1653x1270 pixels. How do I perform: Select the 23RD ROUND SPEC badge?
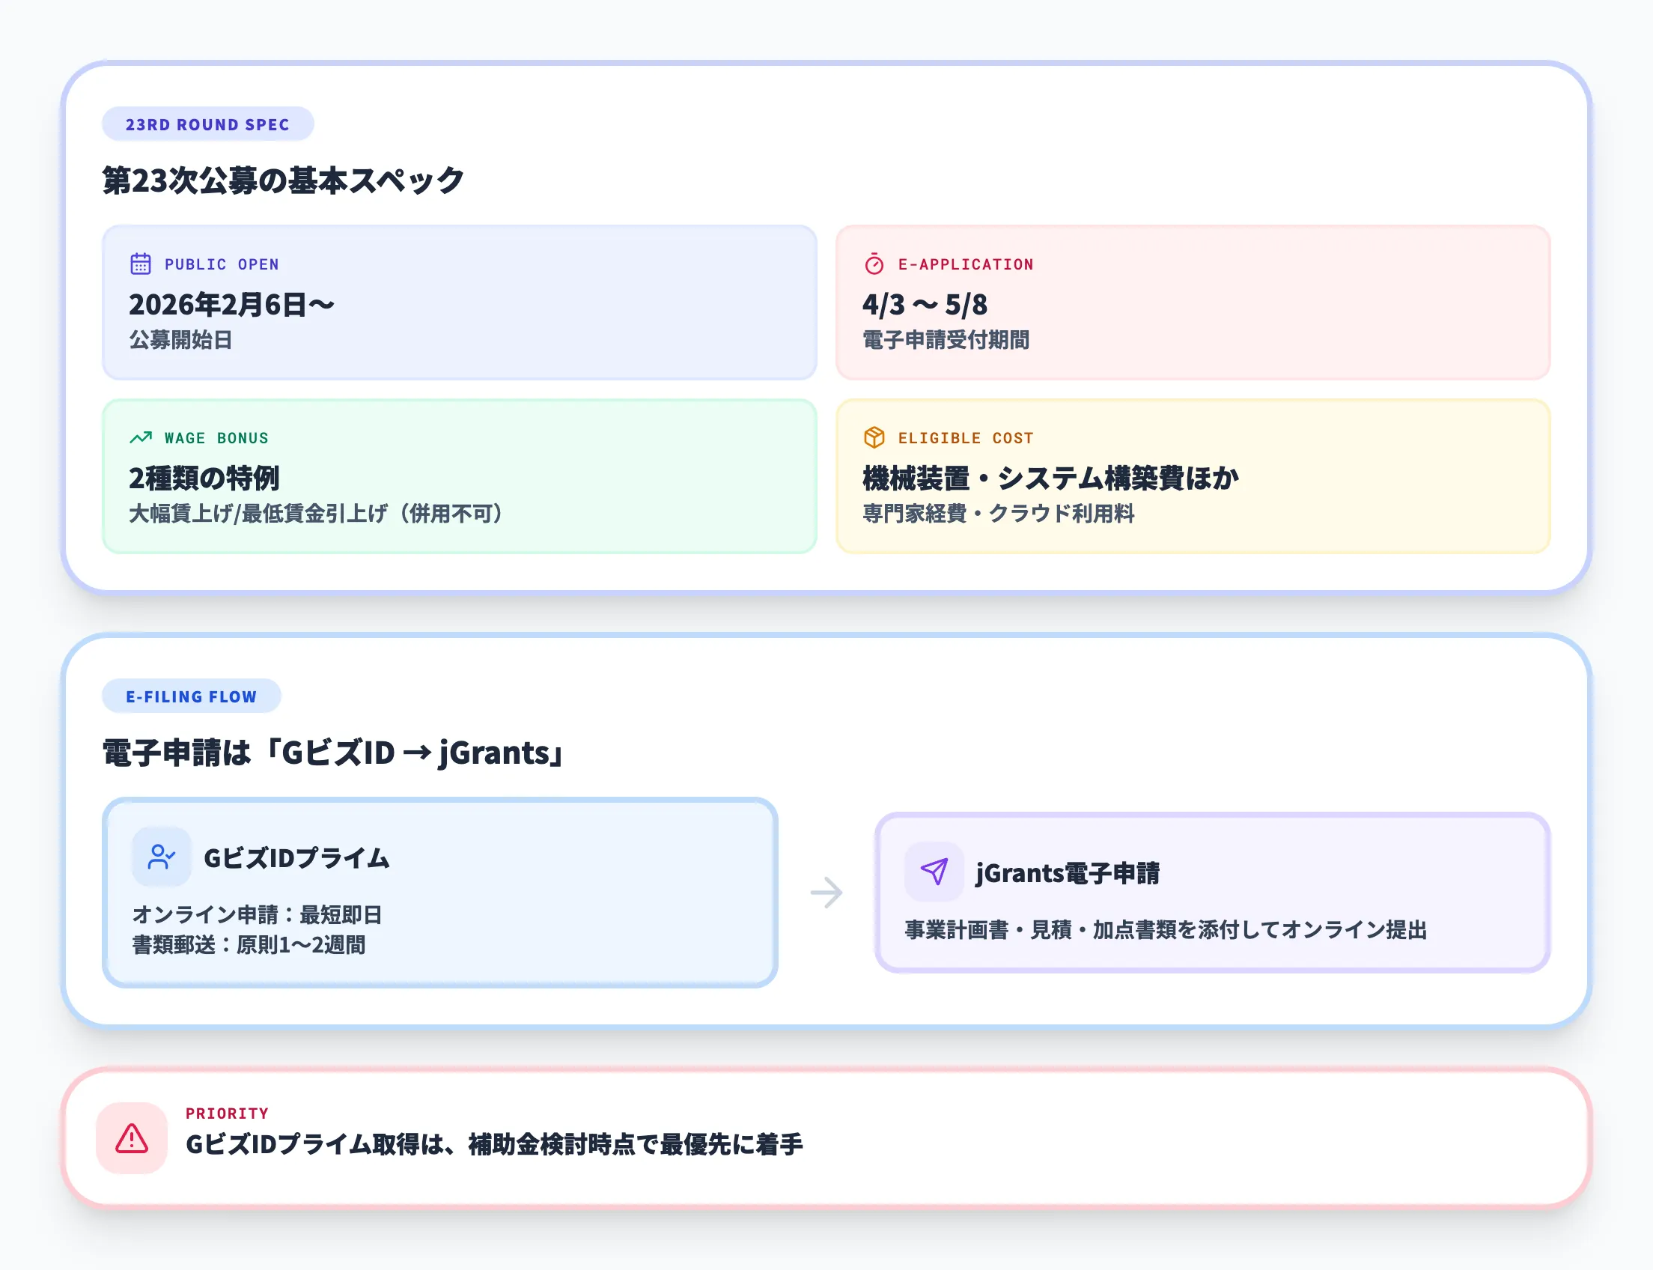coord(207,124)
